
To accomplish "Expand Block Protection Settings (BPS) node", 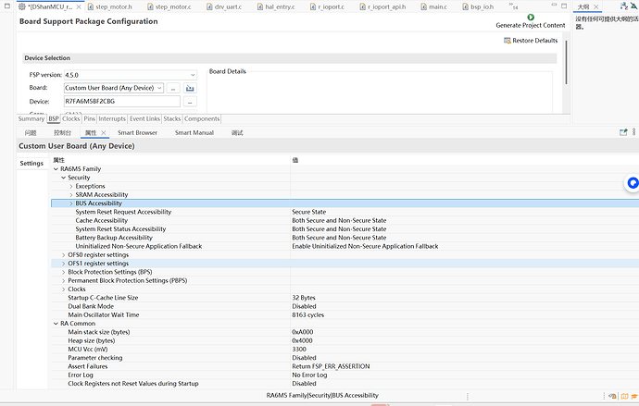I will point(64,272).
